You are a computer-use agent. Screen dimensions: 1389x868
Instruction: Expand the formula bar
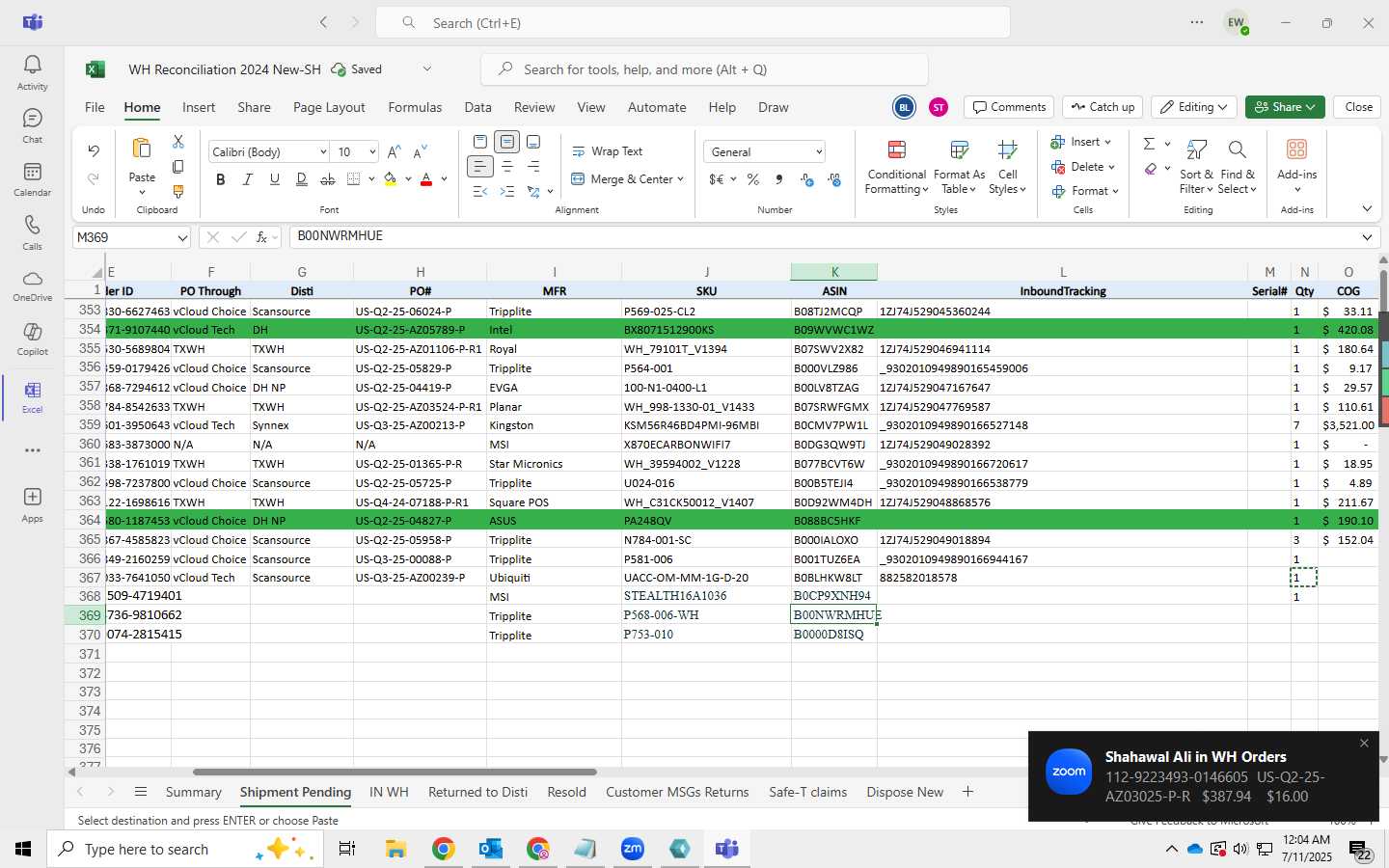tap(1367, 237)
